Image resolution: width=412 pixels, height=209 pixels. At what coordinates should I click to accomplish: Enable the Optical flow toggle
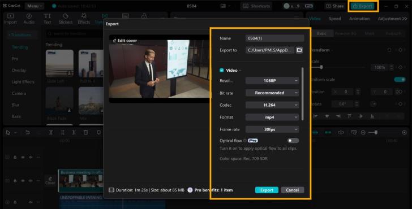293,141
